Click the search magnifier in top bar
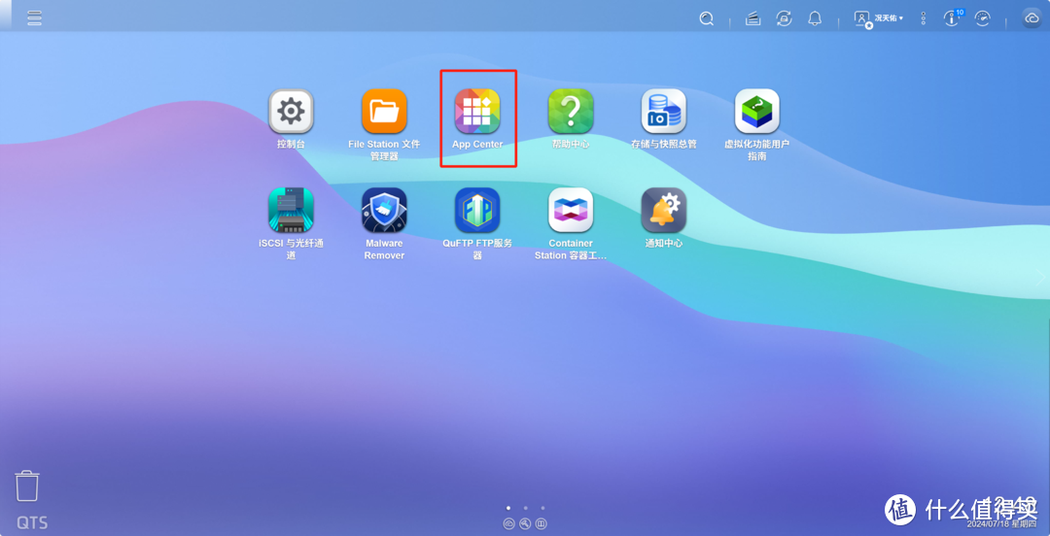This screenshot has width=1050, height=536. coord(706,18)
